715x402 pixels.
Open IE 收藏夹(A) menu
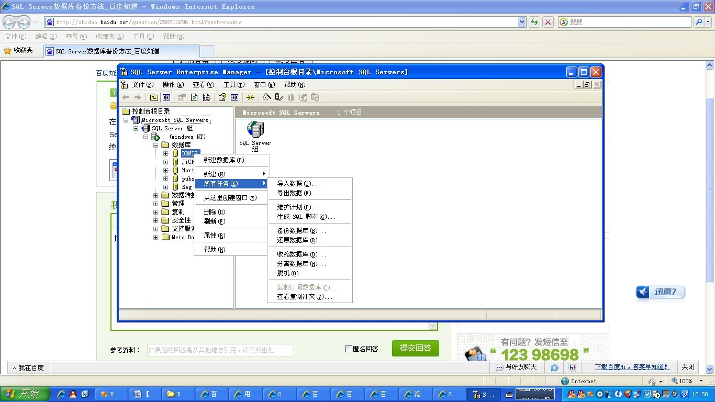tap(109, 37)
